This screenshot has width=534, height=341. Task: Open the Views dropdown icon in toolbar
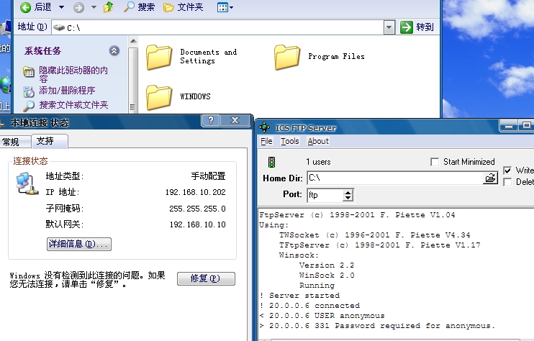click(x=225, y=7)
